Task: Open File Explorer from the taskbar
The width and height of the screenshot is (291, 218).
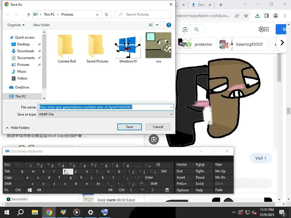Action: click(x=35, y=212)
